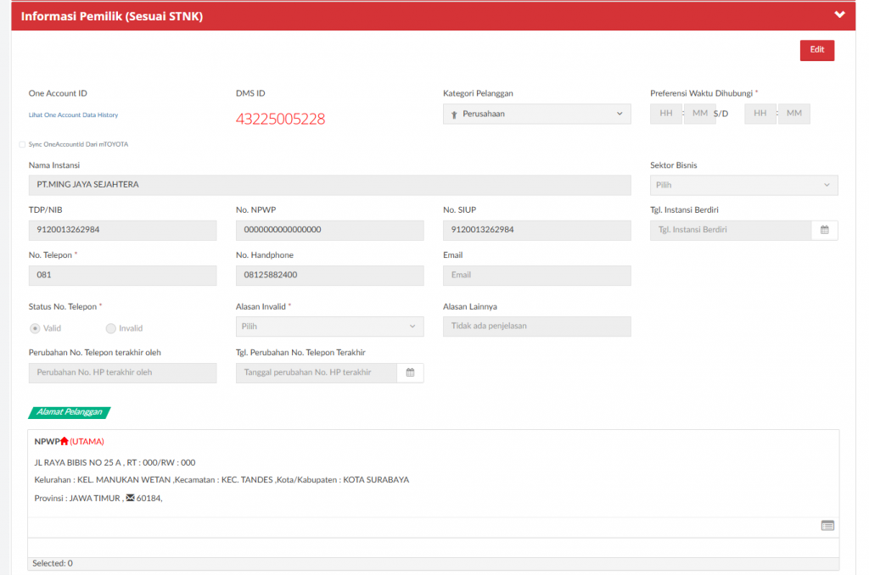Click the red Edit button

816,50
